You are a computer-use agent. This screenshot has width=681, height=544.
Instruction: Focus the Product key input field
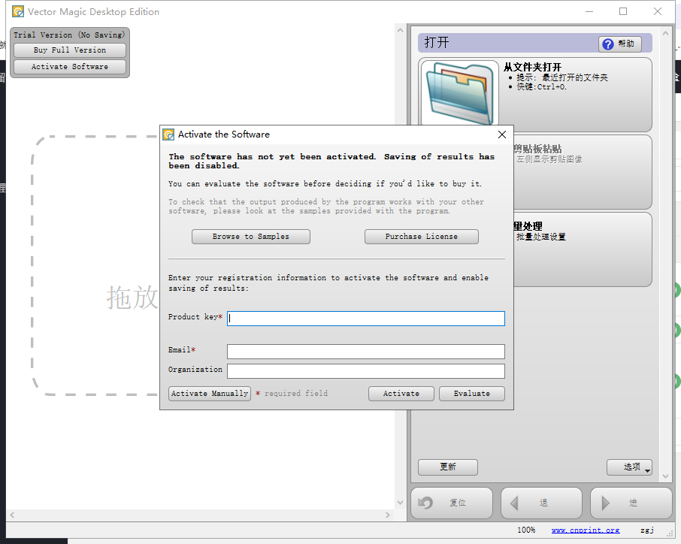click(366, 319)
